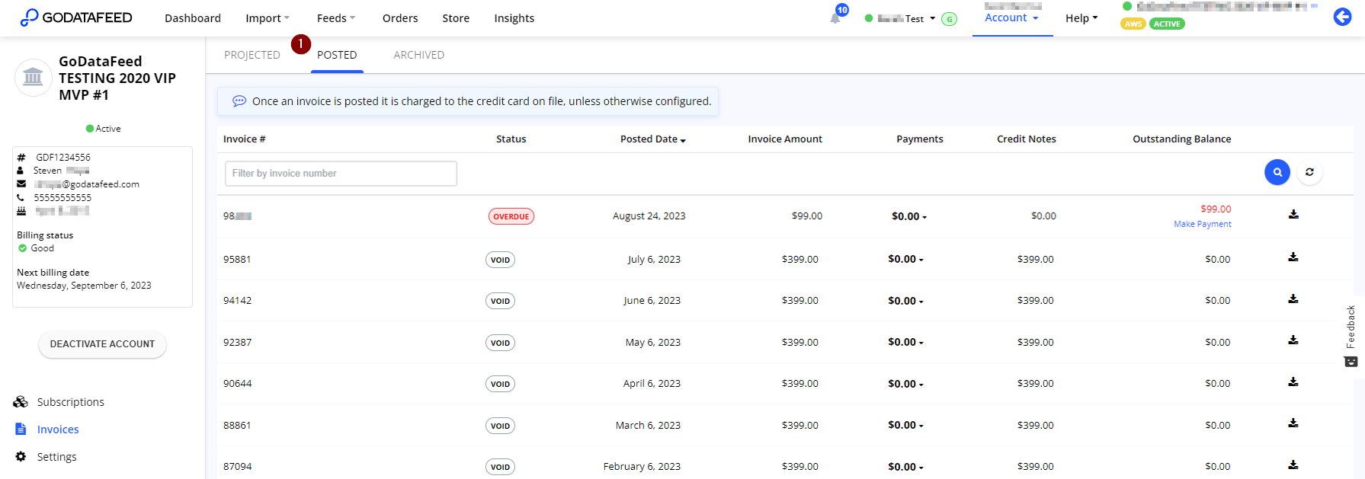This screenshot has height=479, width=1365.
Task: Click the Filter by invoice number field
Action: pos(341,174)
